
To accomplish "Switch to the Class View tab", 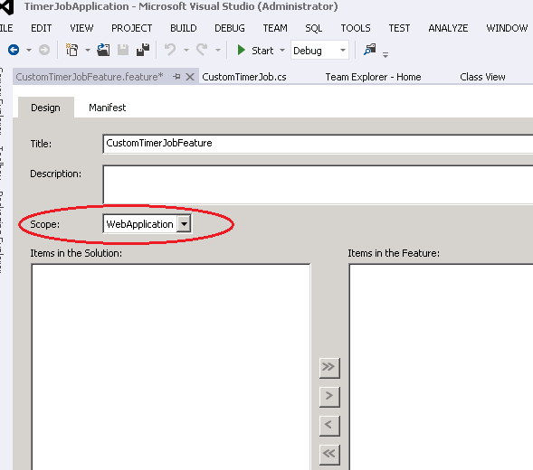I will point(482,77).
